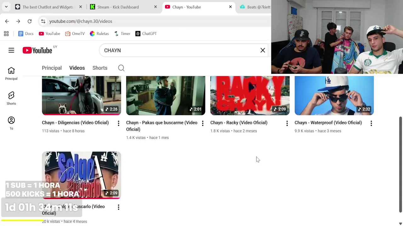Close the Kick Dashboard tab
The image size is (403, 226).
[x=156, y=7]
